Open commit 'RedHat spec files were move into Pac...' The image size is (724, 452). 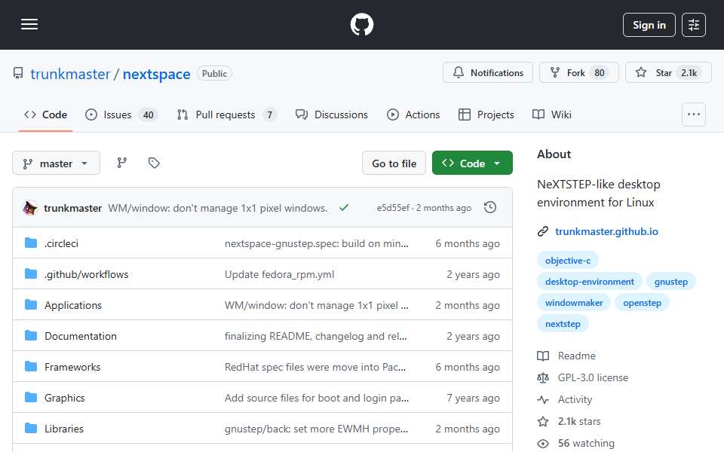(x=315, y=367)
